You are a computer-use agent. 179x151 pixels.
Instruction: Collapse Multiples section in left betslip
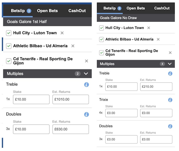[86, 74]
